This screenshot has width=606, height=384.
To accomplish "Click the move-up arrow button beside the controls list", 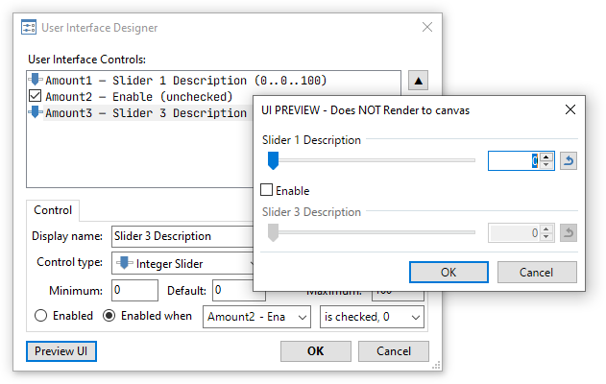I will [x=419, y=80].
